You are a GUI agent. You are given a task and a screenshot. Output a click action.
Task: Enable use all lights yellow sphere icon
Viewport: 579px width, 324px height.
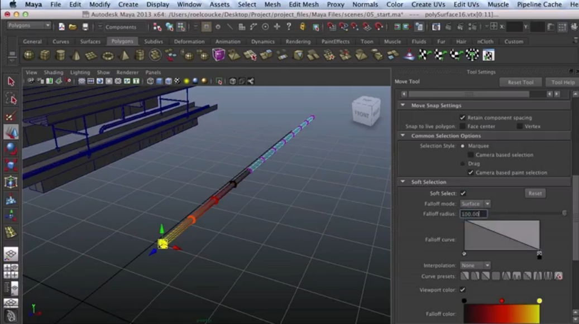(x=186, y=81)
